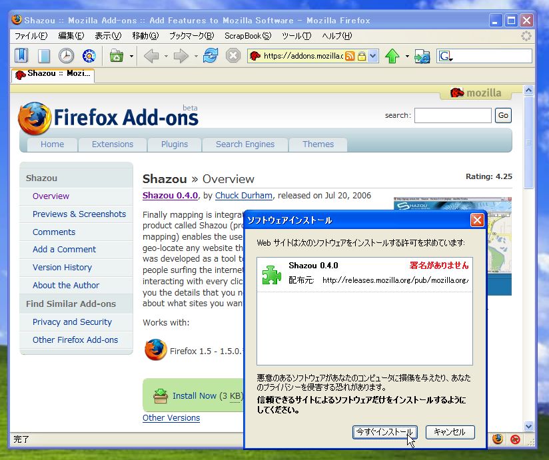Open the ヘルプ(H) menu
Image resolution: width=549 pixels, height=460 pixels.
coord(337,36)
